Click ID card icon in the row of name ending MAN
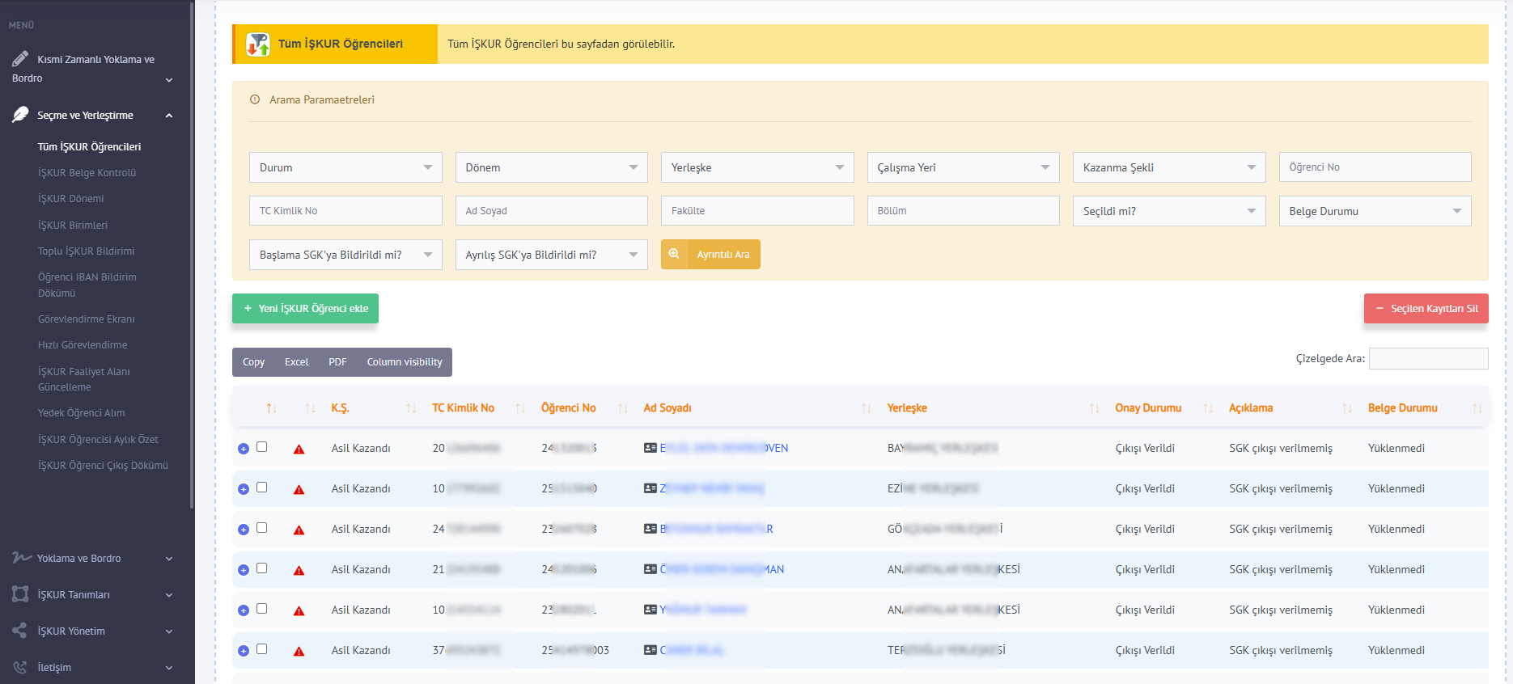The width and height of the screenshot is (1513, 684). (650, 569)
